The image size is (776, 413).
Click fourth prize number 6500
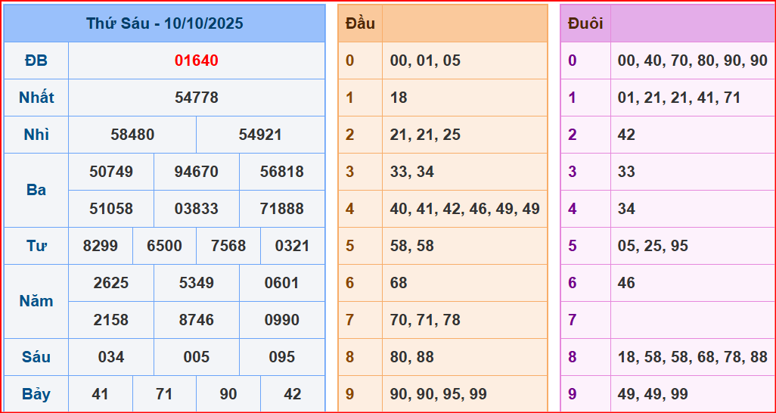click(x=164, y=246)
